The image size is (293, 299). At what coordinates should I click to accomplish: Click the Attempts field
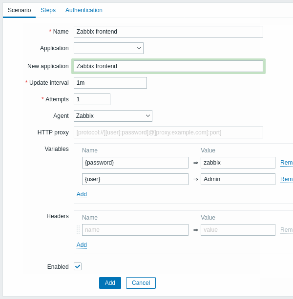pyautogui.click(x=92, y=99)
